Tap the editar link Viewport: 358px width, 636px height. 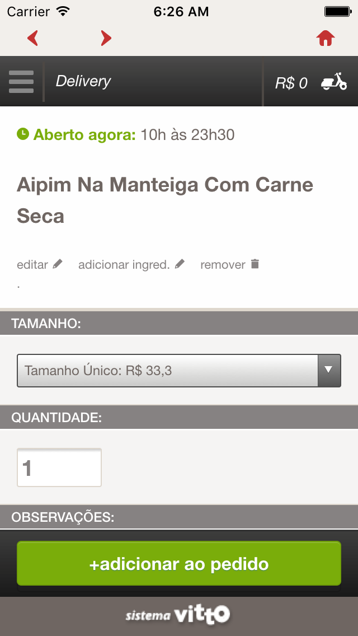click(x=32, y=265)
